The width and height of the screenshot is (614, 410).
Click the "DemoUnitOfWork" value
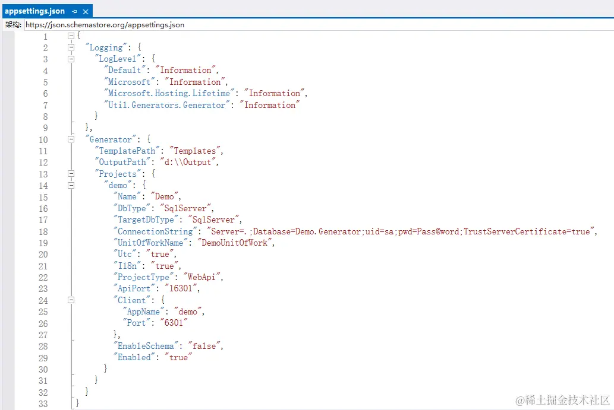click(234, 243)
